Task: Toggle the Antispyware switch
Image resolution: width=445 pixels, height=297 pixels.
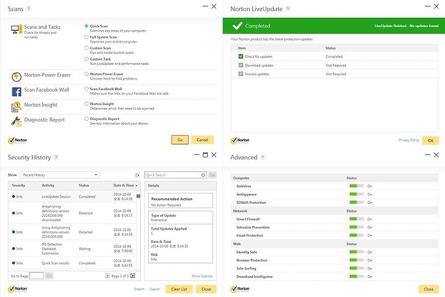Action: 357,194
